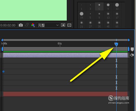Click the comp button right of the layer bar
Image resolution: width=136 pixels, height=111 pixels.
[x=132, y=55]
